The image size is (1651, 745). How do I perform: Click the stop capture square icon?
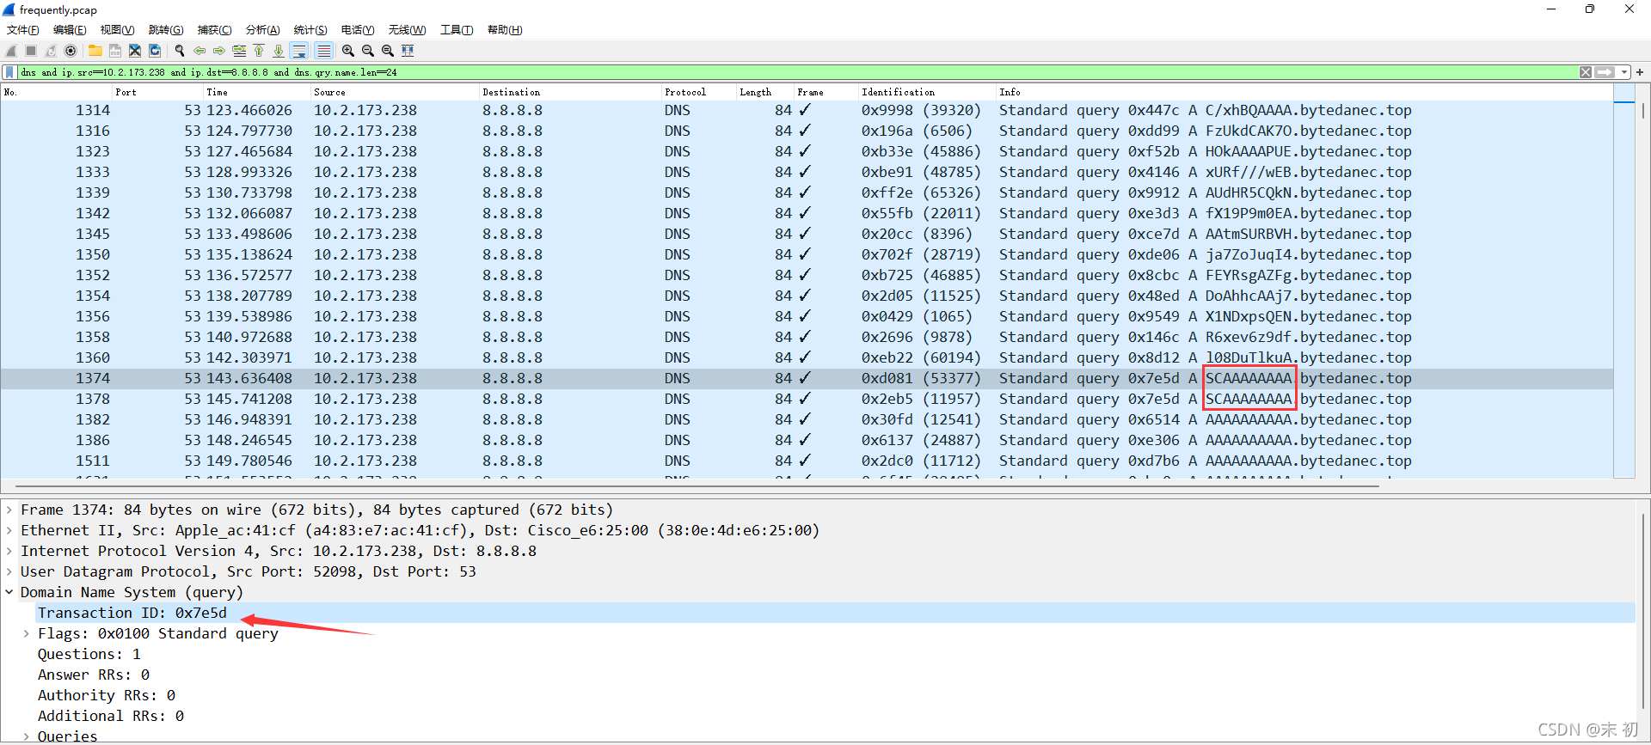[x=31, y=51]
